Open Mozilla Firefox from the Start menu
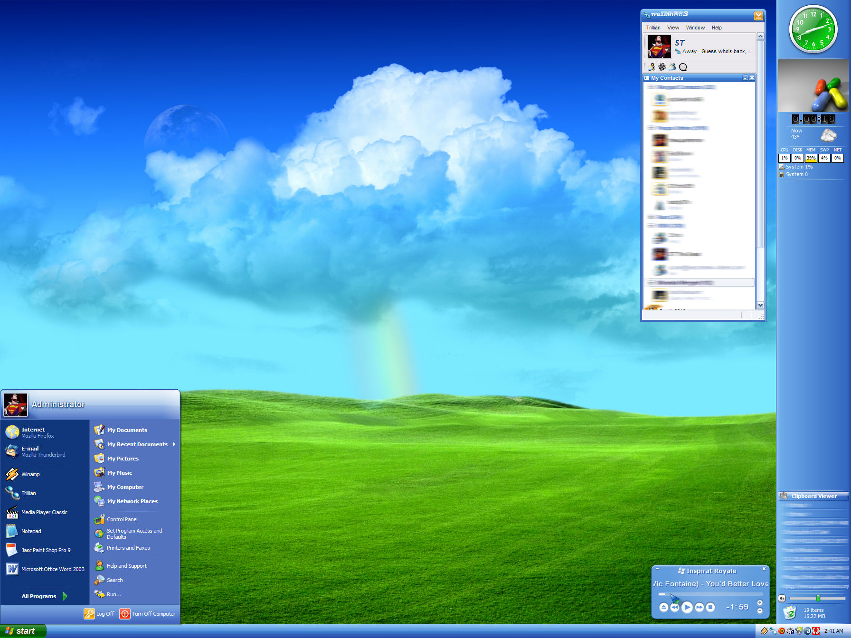 click(x=45, y=432)
